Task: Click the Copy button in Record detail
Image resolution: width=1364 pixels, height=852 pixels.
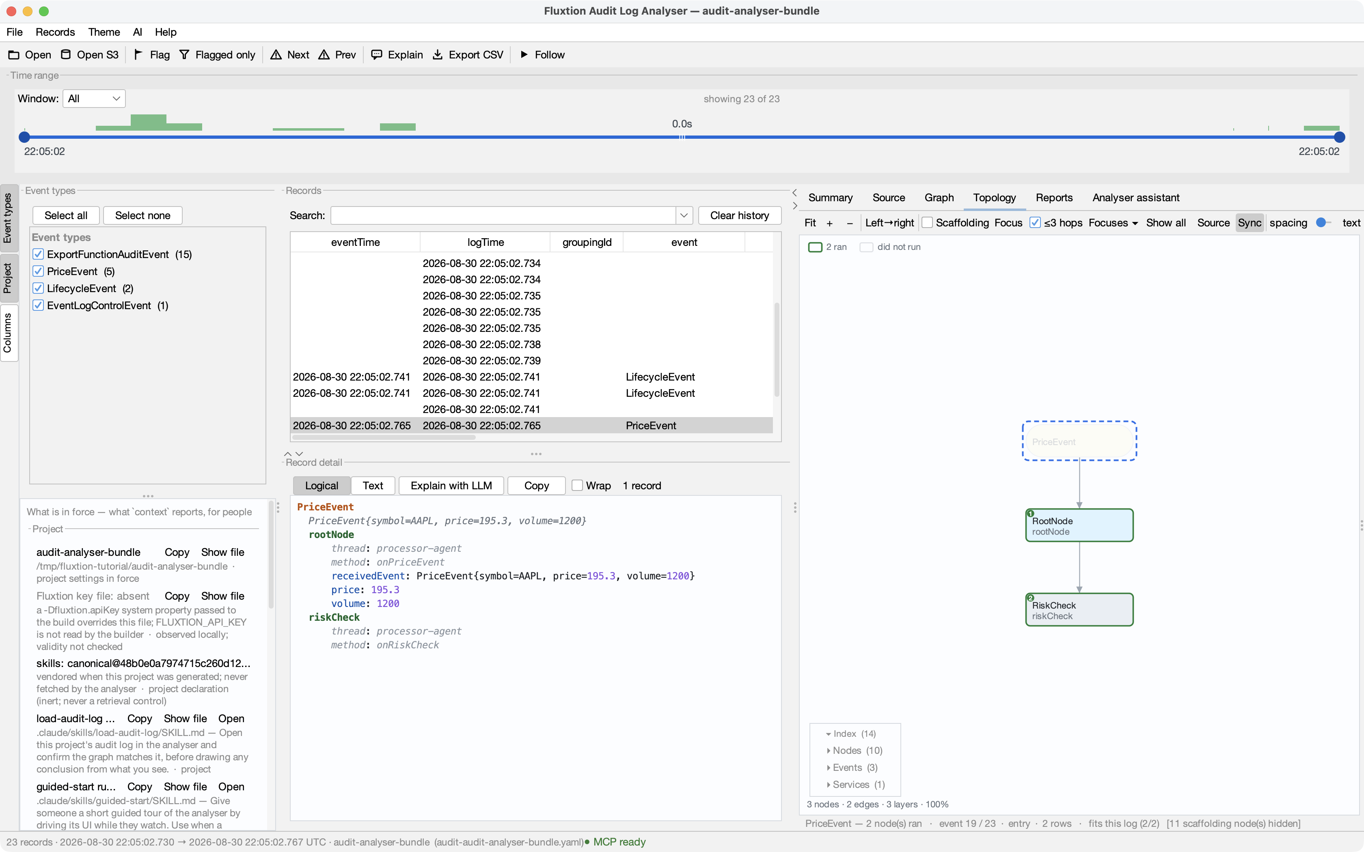Action: (x=536, y=485)
